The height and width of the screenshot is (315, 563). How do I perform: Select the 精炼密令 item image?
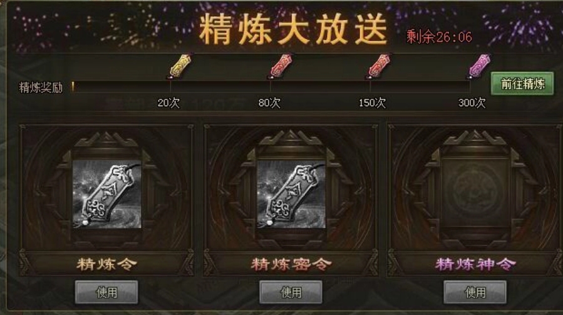[291, 194]
